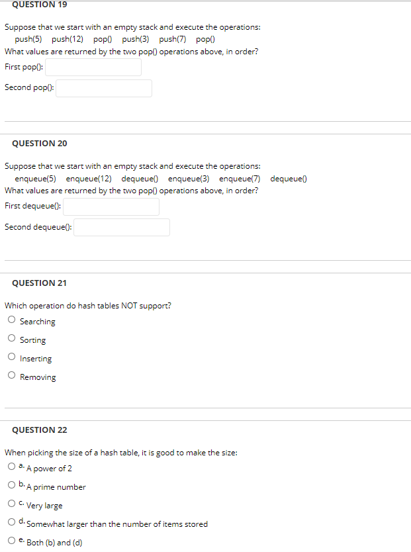Click the QUESTION 19 heading

(x=39, y=4)
